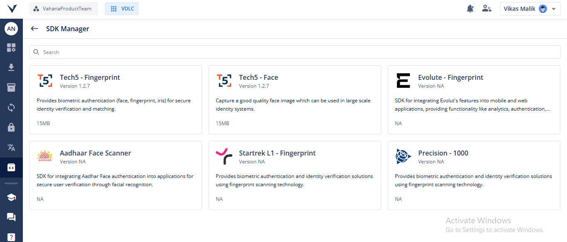This screenshot has width=567, height=242.
Task: Click the "NA" size on Aadhaar card
Action: 40,199
